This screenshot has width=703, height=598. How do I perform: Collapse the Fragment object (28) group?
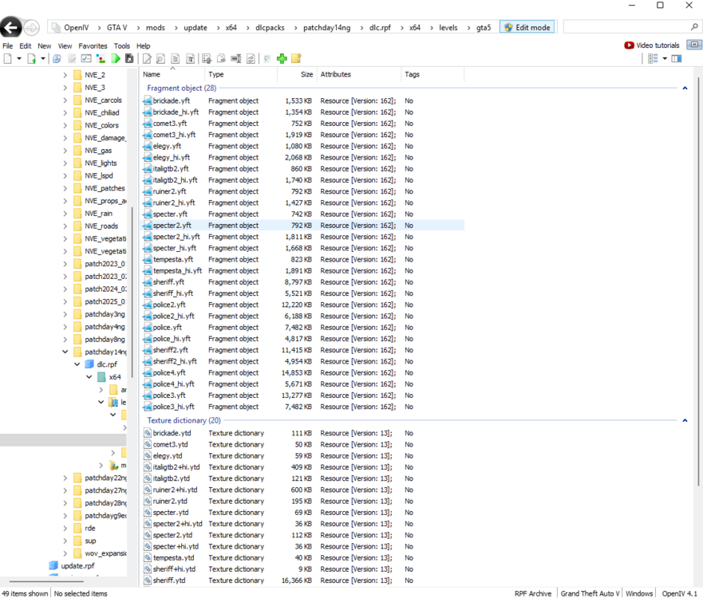685,88
